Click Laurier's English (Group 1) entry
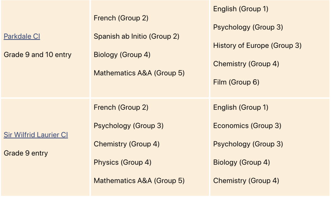Viewport: 331px width, 197px height. coord(241,107)
